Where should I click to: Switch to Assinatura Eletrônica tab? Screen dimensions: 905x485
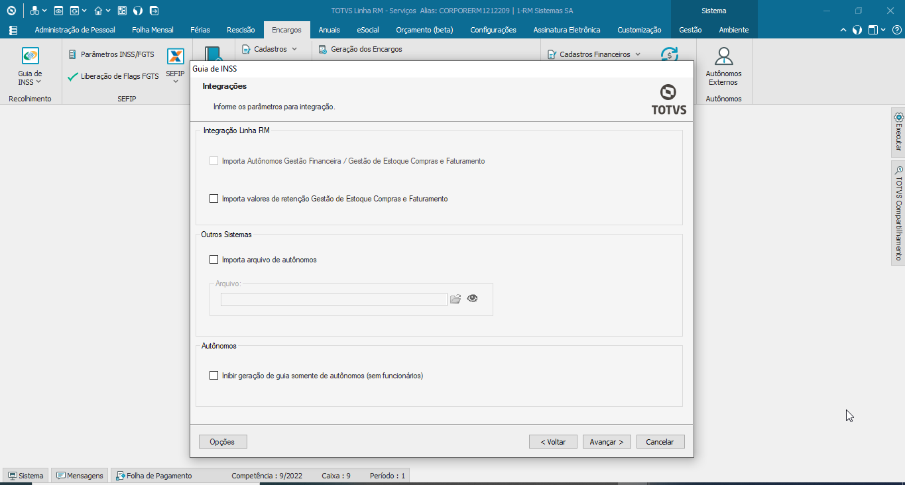(567, 30)
